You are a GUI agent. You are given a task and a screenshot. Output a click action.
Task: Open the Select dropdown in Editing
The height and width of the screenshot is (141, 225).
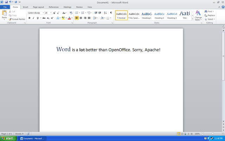210,19
